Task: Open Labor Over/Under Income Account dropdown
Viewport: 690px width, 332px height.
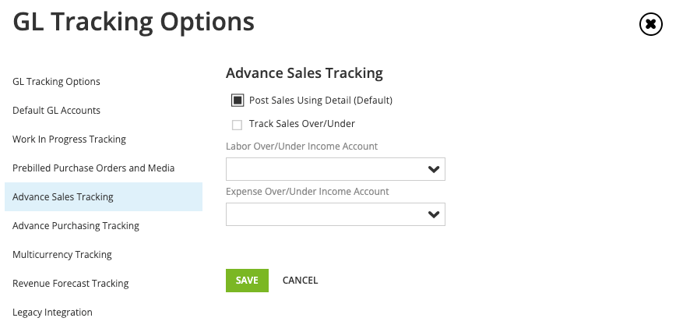Action: [x=336, y=169]
